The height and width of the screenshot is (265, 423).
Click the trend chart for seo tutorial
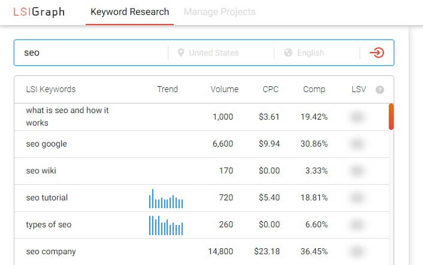tap(166, 199)
